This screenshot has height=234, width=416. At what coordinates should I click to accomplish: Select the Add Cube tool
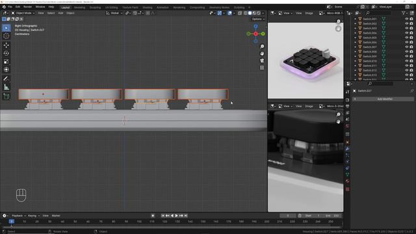[6, 96]
